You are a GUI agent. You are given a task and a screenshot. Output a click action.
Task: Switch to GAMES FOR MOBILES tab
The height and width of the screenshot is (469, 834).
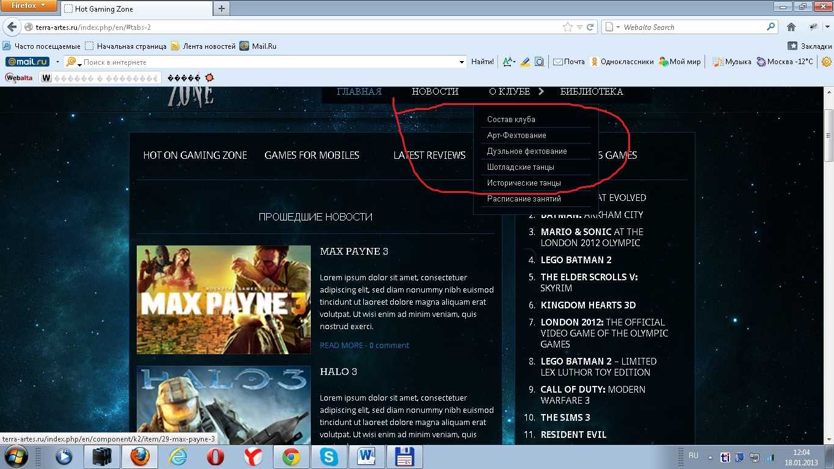pos(312,155)
